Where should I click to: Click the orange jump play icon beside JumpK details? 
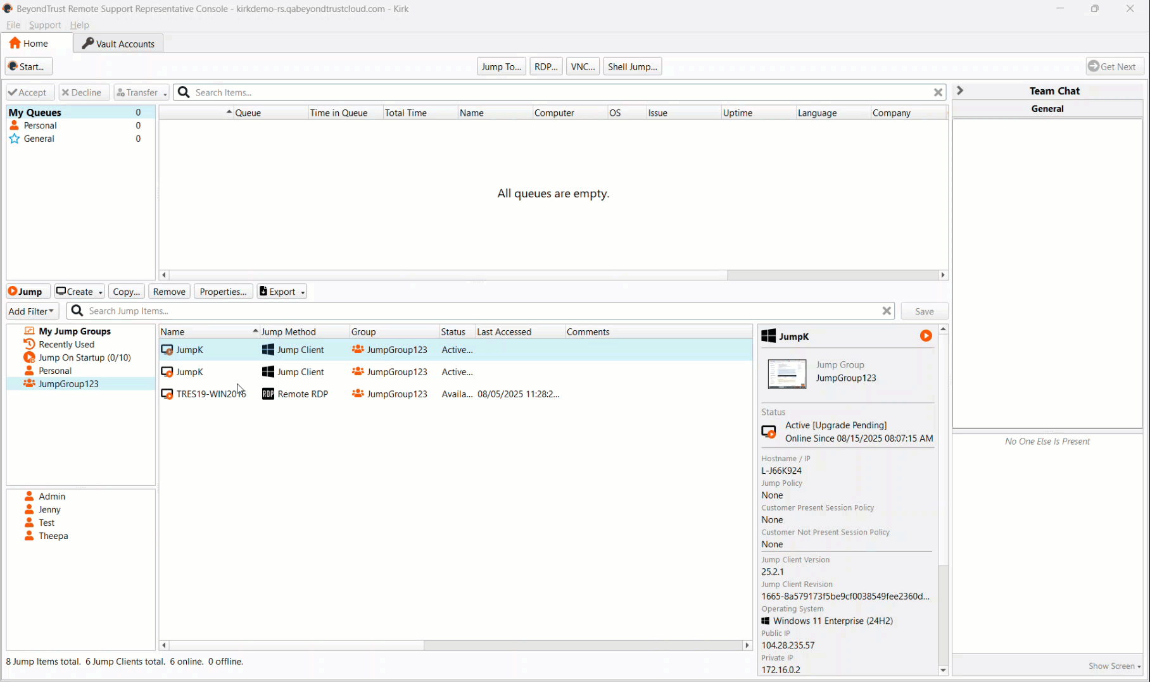coord(926,336)
